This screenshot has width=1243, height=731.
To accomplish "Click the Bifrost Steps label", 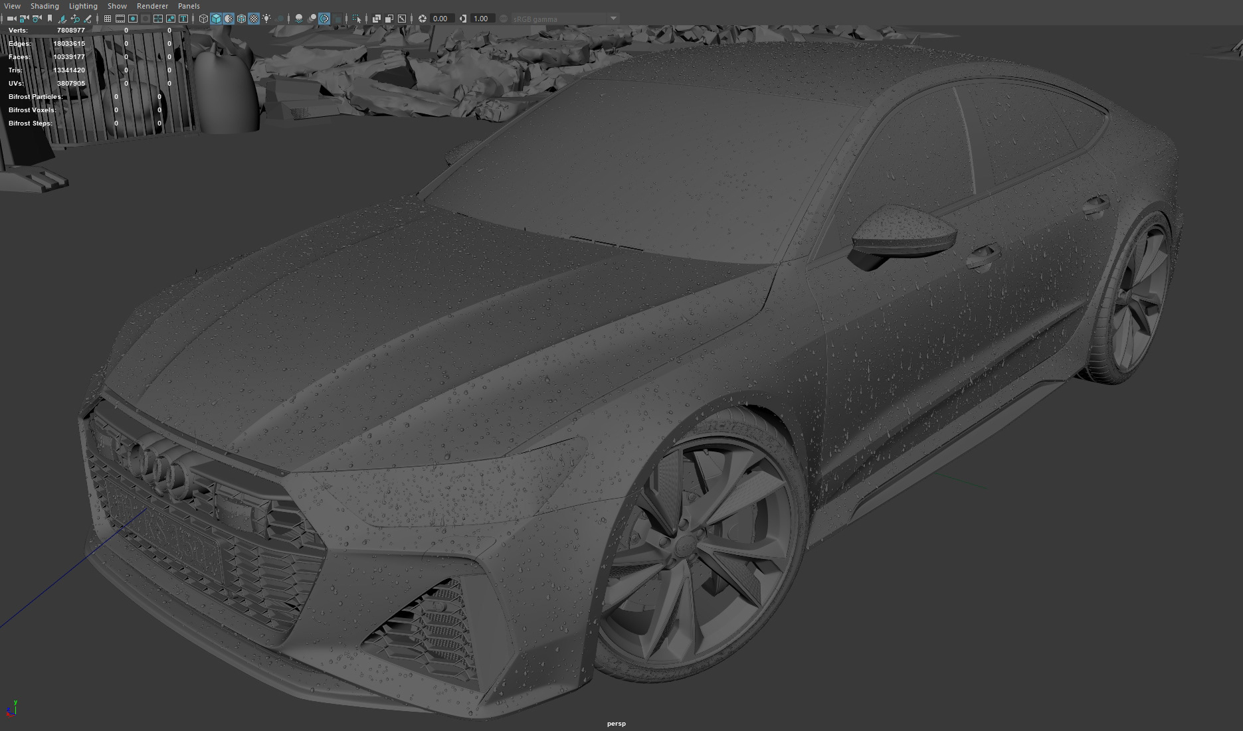I will point(30,123).
